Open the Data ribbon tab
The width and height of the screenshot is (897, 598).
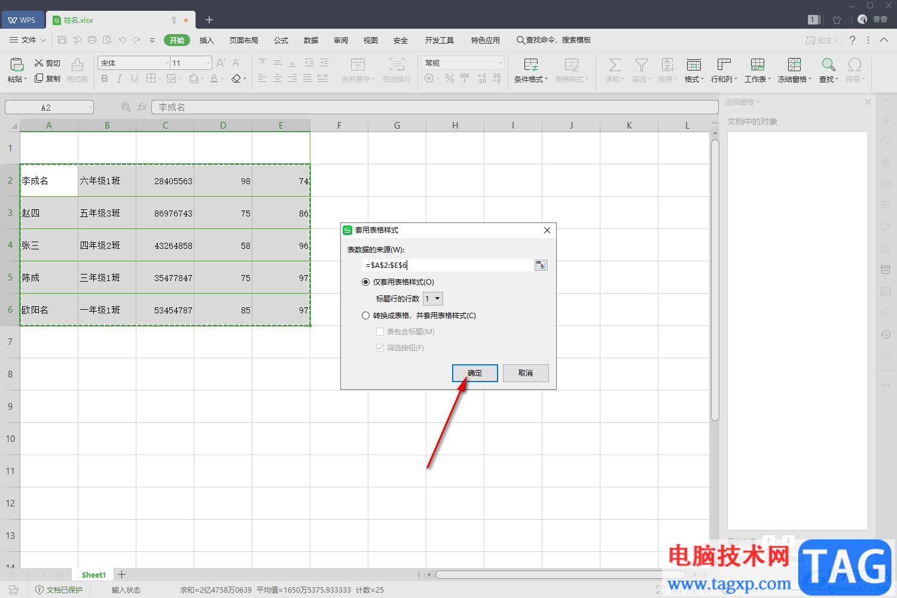(x=311, y=40)
